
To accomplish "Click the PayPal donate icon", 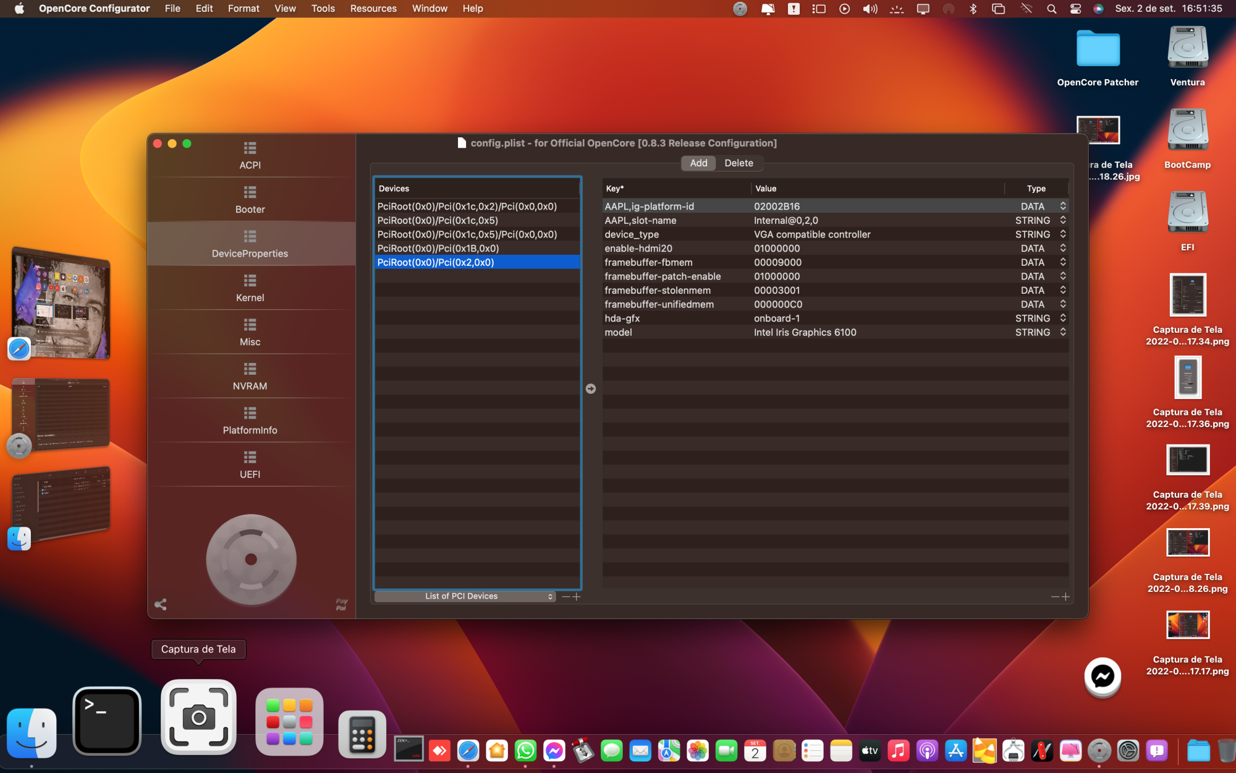I will pos(342,604).
